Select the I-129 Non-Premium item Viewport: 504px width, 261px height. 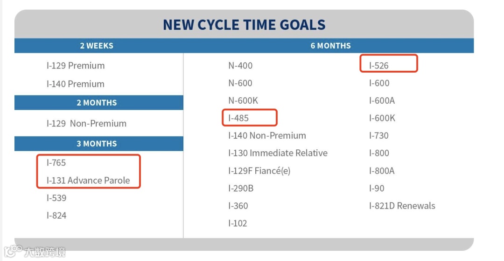click(x=86, y=123)
